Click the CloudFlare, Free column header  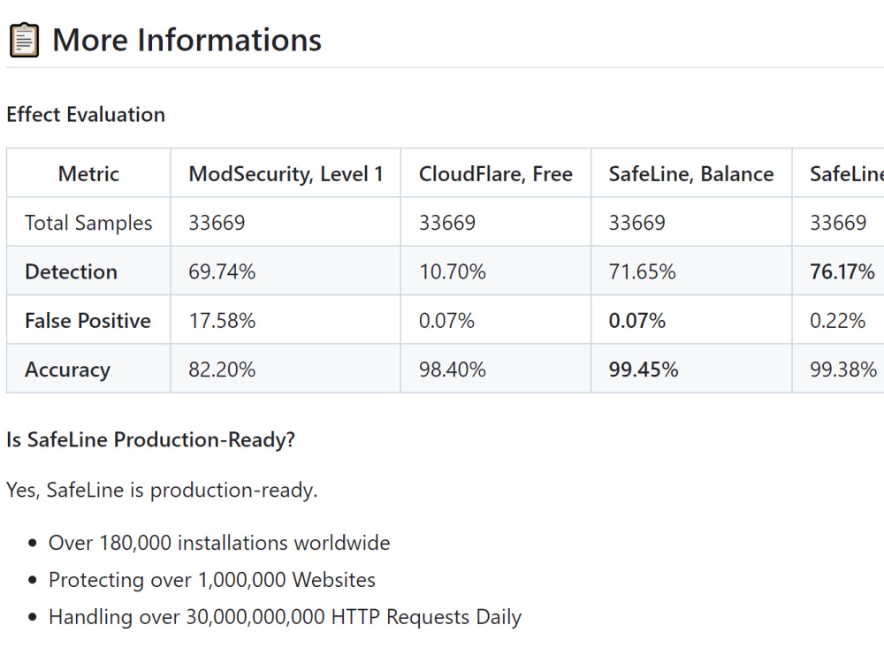click(x=496, y=173)
